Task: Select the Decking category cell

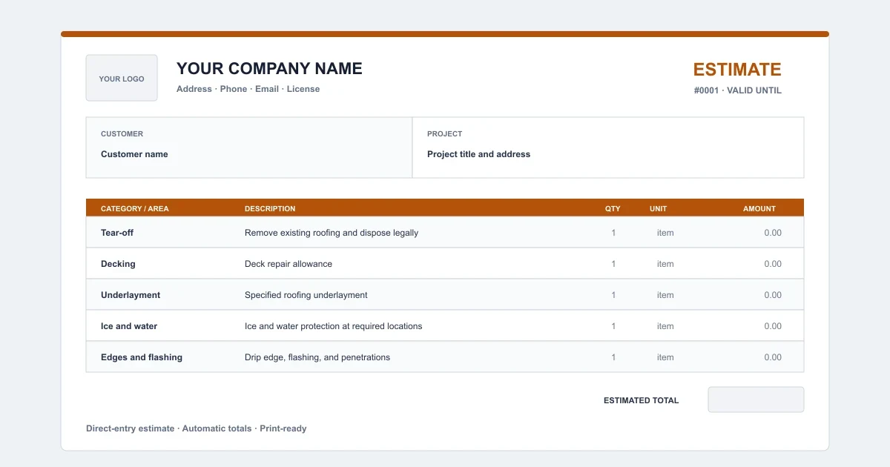Action: [x=118, y=264]
